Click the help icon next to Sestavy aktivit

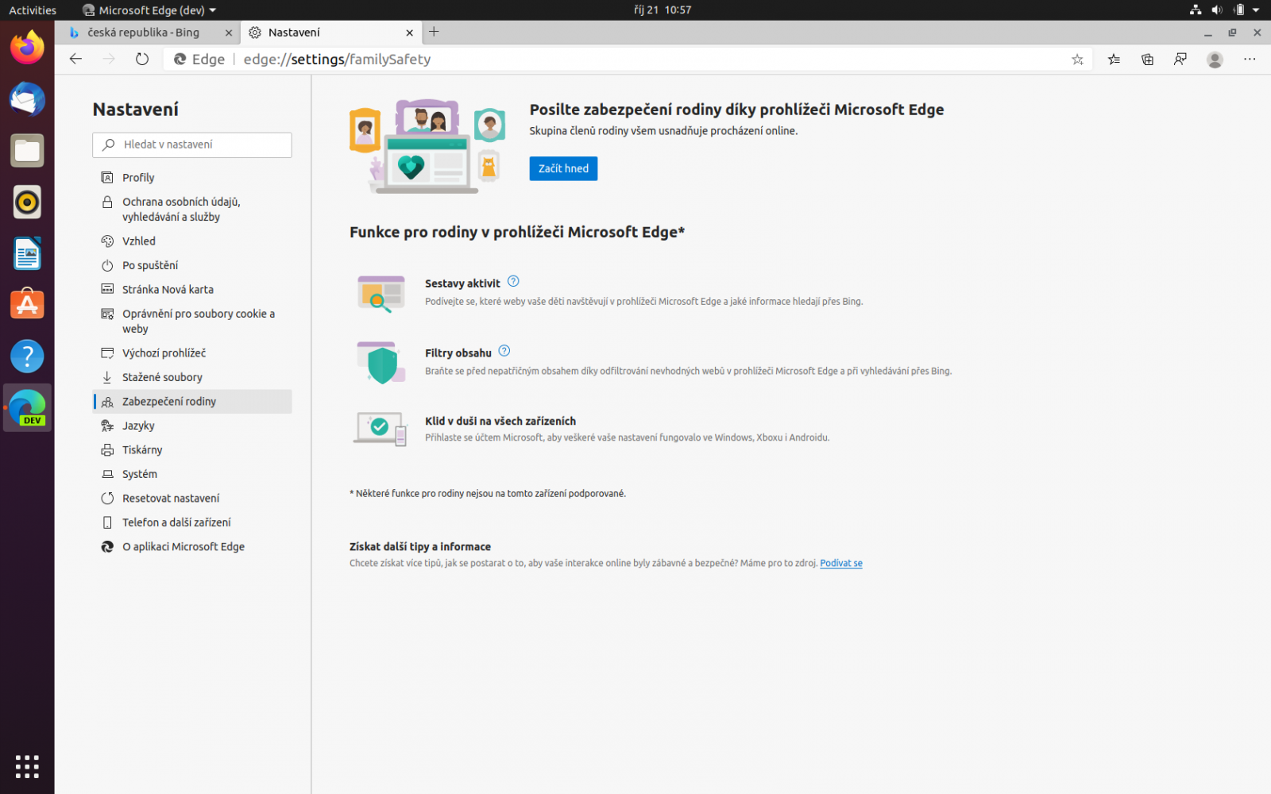click(x=513, y=281)
